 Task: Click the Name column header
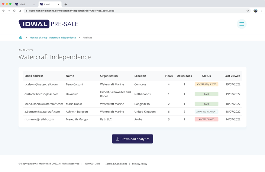coord(70,76)
